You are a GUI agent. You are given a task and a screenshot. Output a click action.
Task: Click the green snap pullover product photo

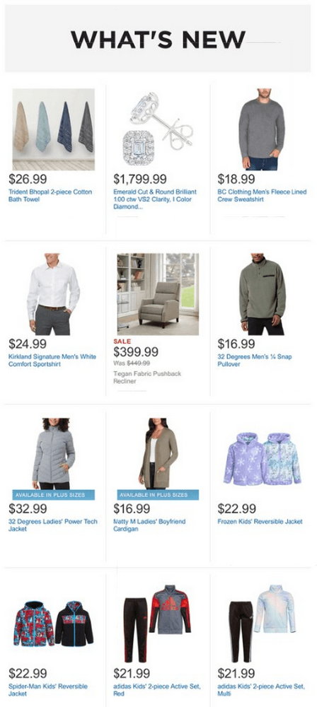click(x=262, y=294)
